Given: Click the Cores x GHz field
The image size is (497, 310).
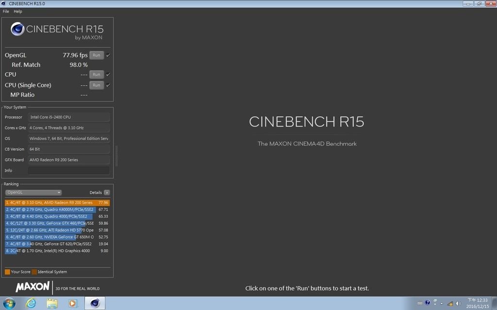Looking at the screenshot, I should click(x=69, y=128).
